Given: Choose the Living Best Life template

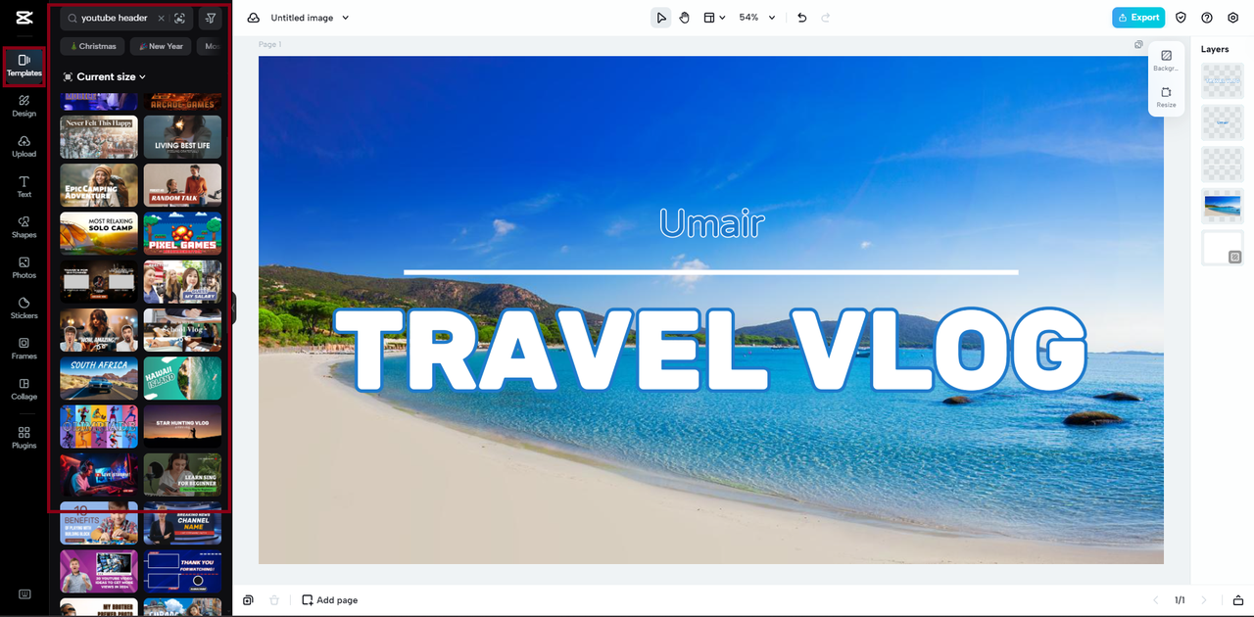Looking at the screenshot, I should click(x=182, y=137).
